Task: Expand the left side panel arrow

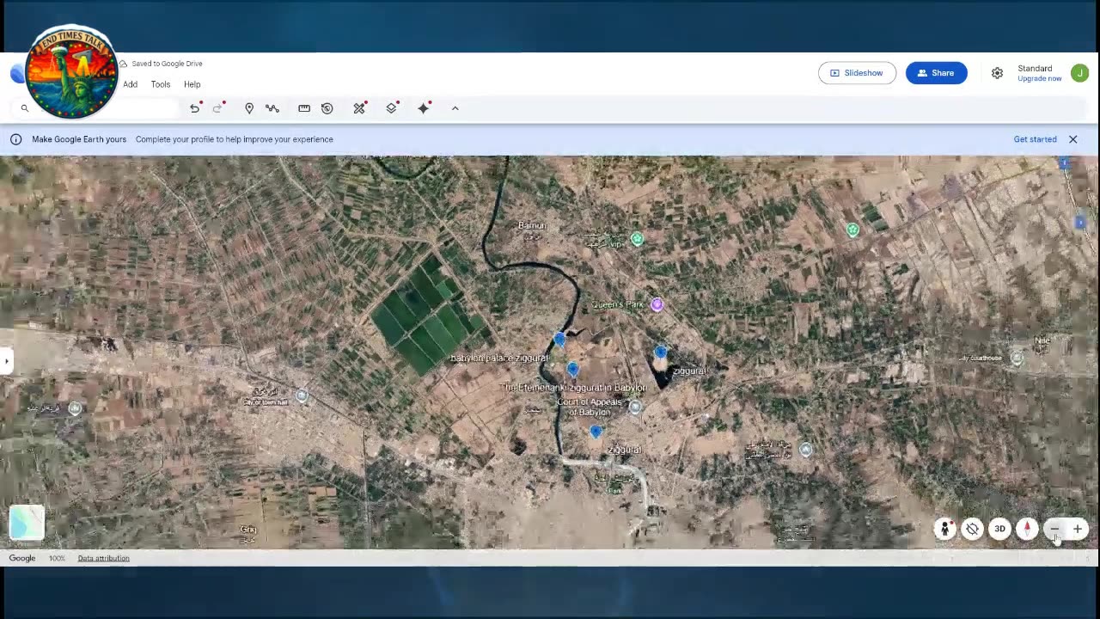Action: pos(7,360)
